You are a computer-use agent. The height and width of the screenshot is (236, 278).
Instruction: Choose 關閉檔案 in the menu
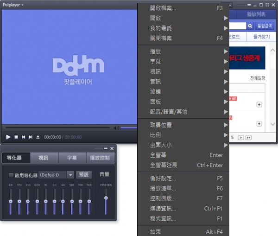point(183,38)
